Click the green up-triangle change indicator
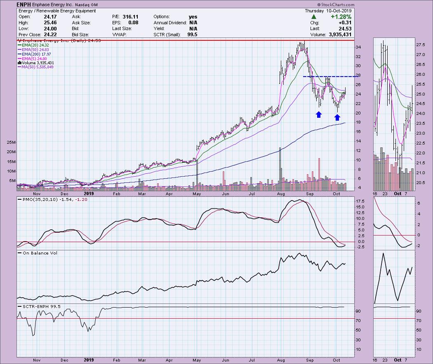Viewport: 433px width, 364px height. click(314, 17)
